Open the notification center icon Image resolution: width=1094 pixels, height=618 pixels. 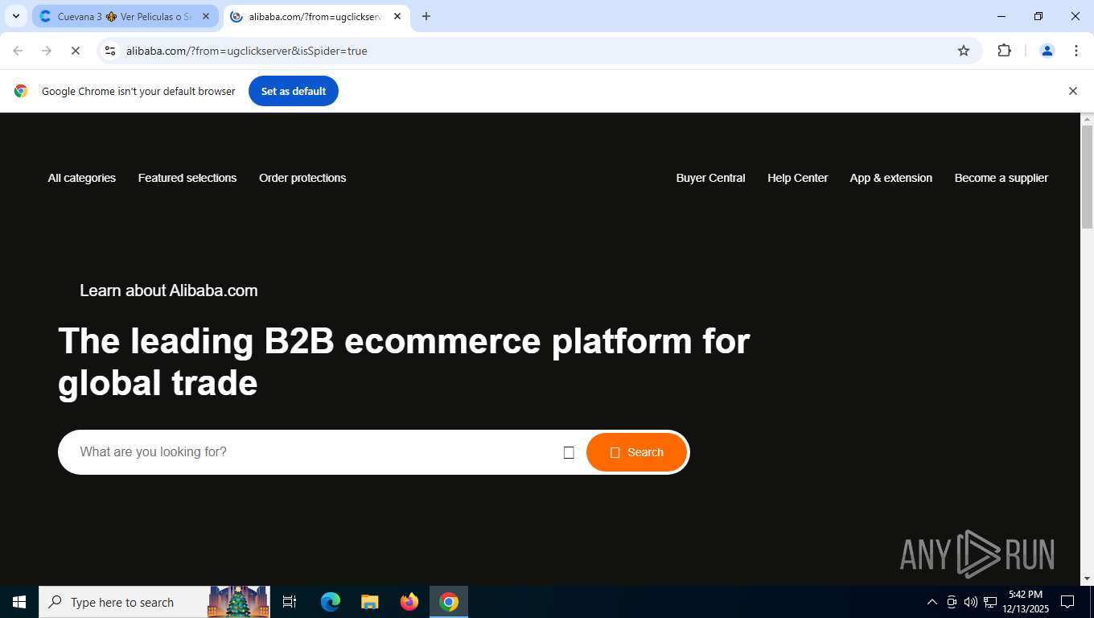1067,602
